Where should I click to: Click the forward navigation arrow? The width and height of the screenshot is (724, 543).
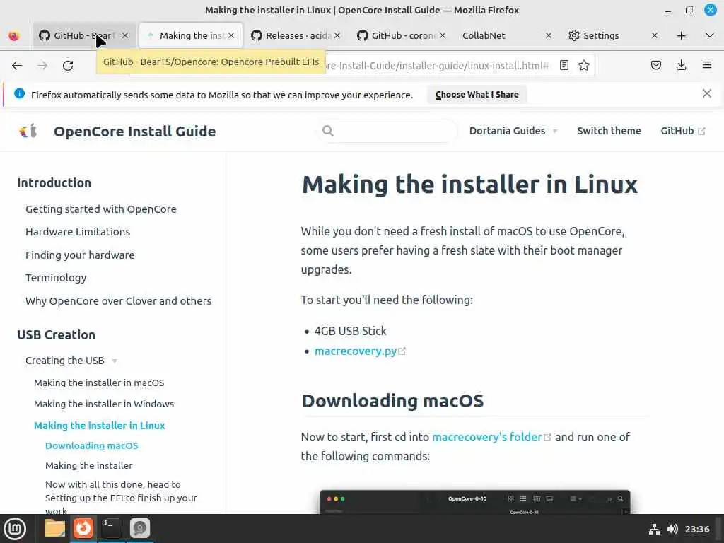point(42,66)
